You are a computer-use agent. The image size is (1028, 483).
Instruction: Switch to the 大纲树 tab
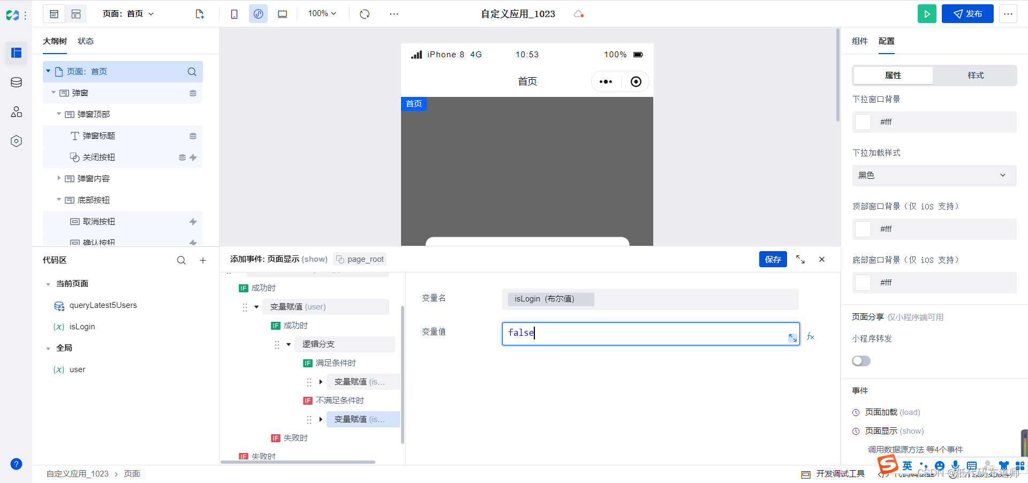pos(55,41)
